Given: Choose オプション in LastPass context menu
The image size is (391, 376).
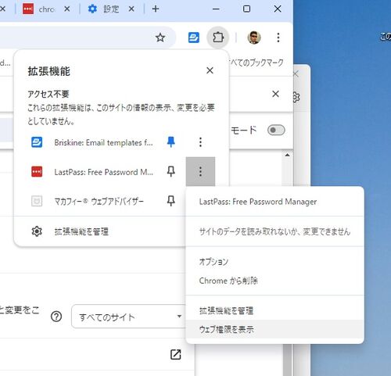Looking at the screenshot, I should click(274, 262).
